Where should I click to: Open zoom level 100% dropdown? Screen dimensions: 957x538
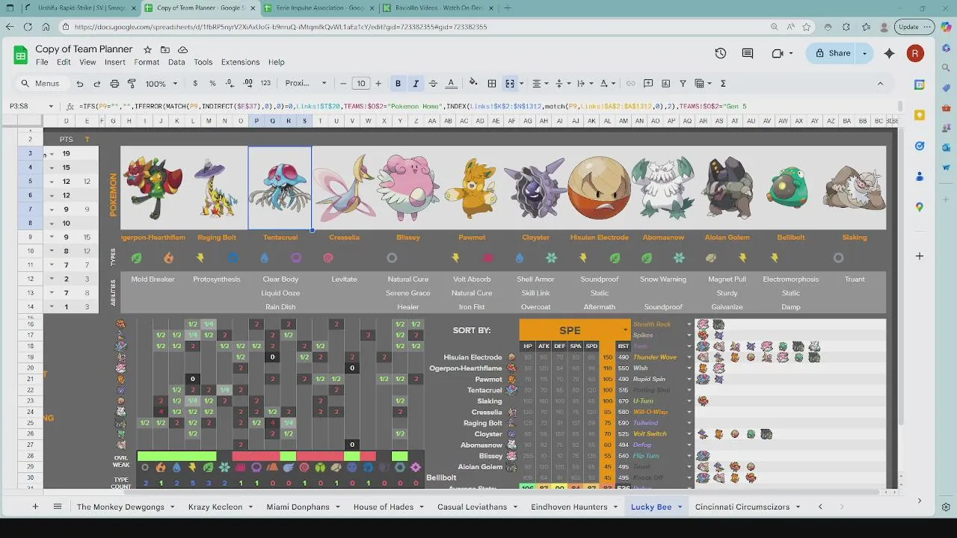coord(161,84)
